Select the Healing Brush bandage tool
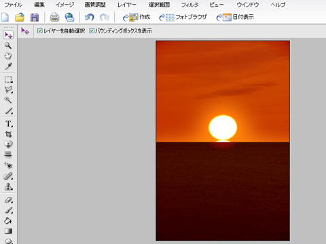The height and width of the screenshot is (244, 326). 8,176
